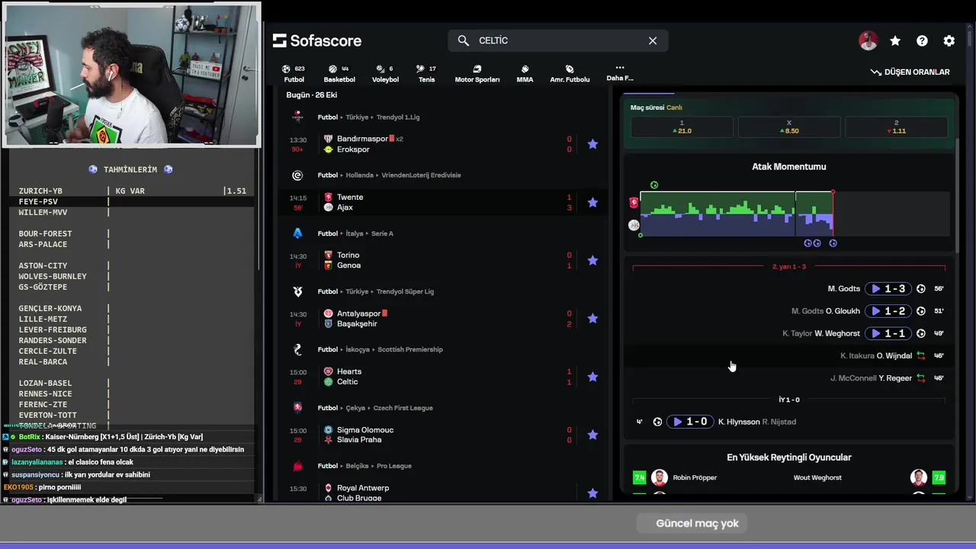Open the settings gear icon
Viewport: 976px width, 549px height.
coord(949,41)
